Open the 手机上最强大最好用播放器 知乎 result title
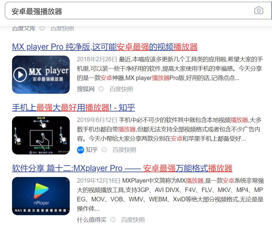 74,108
